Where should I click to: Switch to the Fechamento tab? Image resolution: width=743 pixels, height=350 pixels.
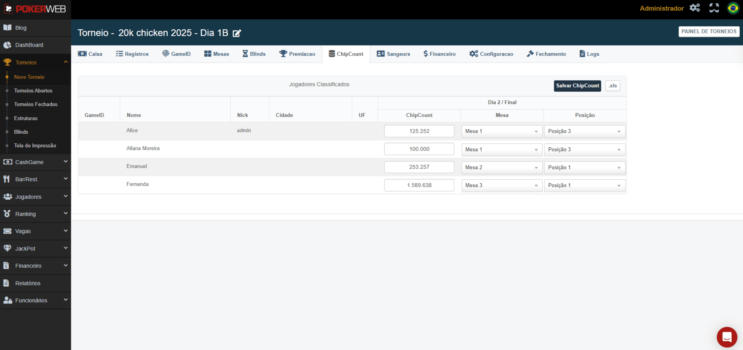(x=546, y=54)
